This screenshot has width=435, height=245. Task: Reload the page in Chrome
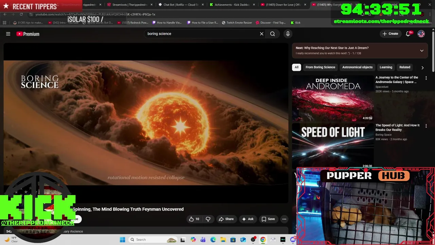21,14
